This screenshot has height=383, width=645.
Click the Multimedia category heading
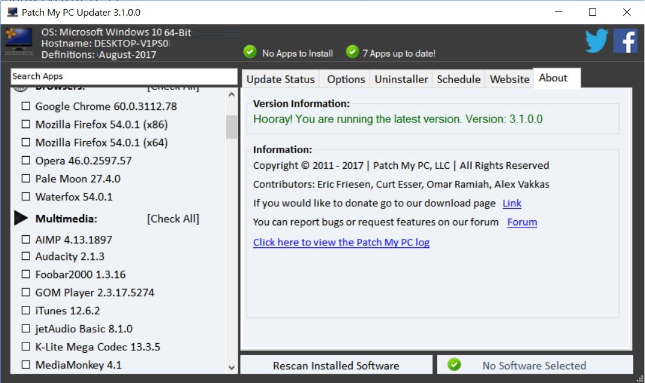(x=66, y=218)
